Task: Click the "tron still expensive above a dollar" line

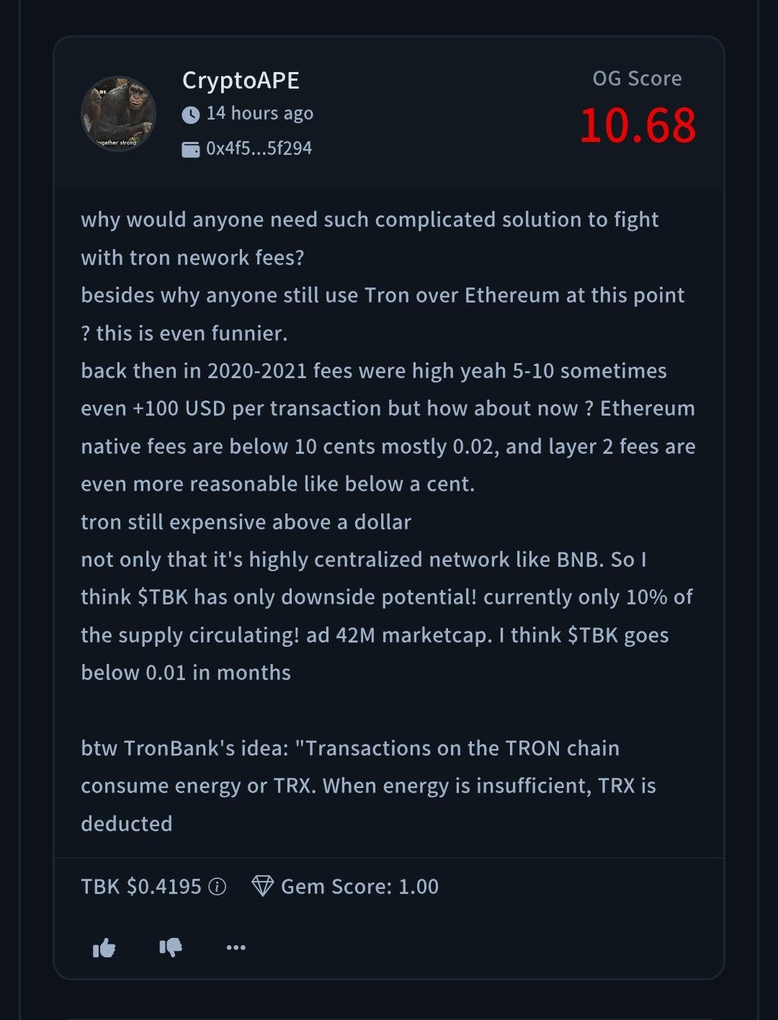Action: [x=246, y=522]
